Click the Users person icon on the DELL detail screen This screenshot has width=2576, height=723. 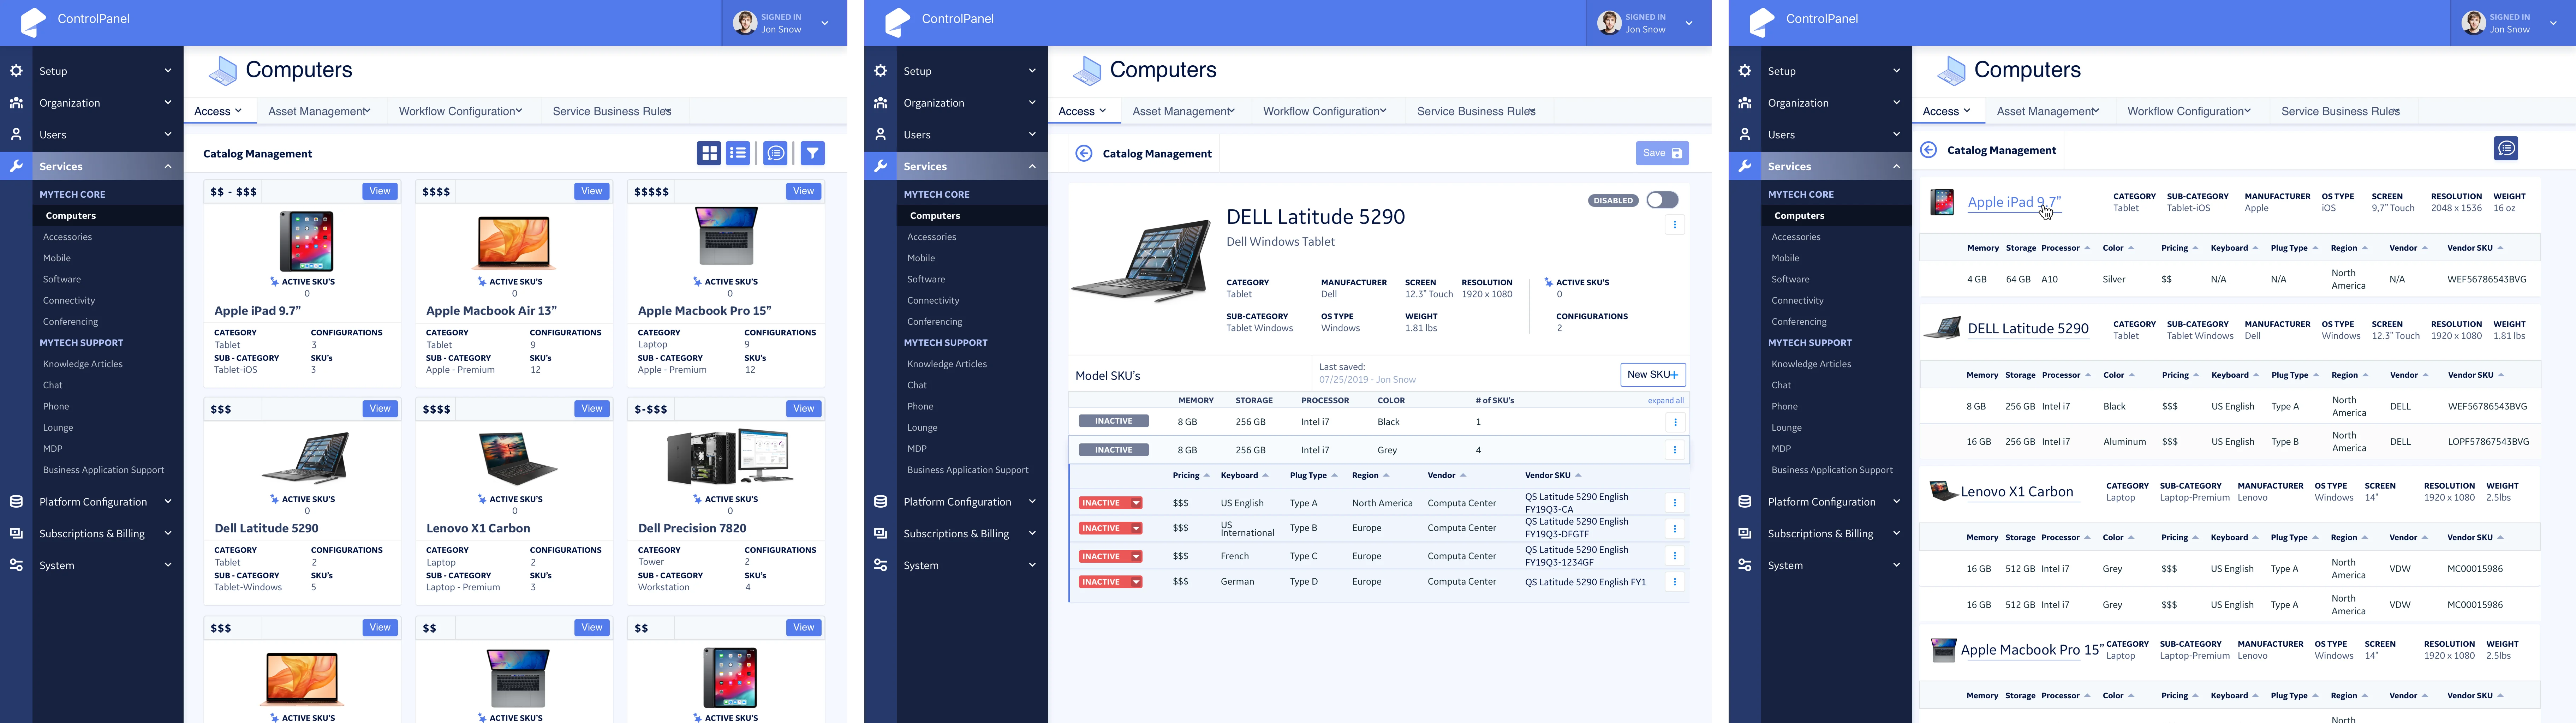(880, 134)
